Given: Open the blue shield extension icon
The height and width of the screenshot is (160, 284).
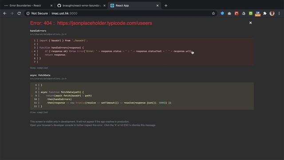Looking at the screenshot, I should coord(222,13).
